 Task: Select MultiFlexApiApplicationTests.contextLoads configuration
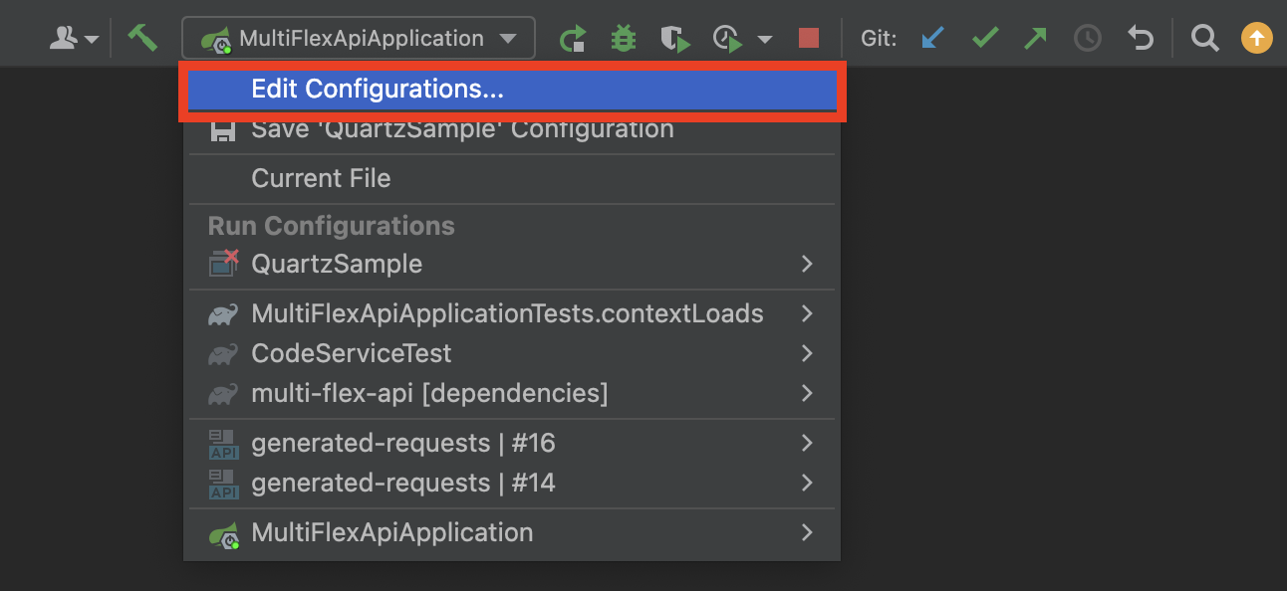pyautogui.click(x=512, y=313)
